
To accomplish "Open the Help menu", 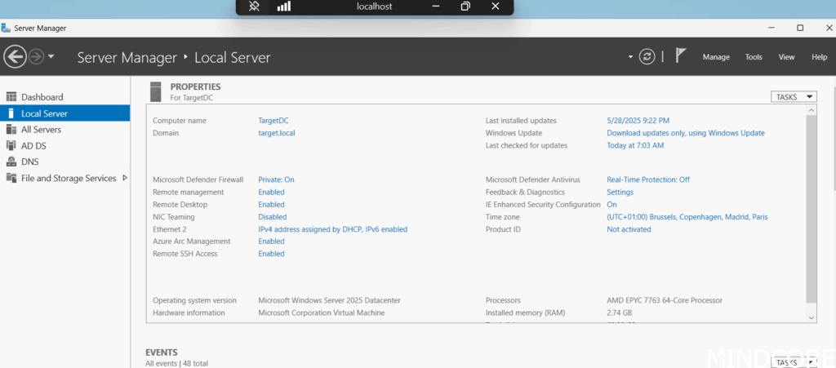I will pos(820,57).
